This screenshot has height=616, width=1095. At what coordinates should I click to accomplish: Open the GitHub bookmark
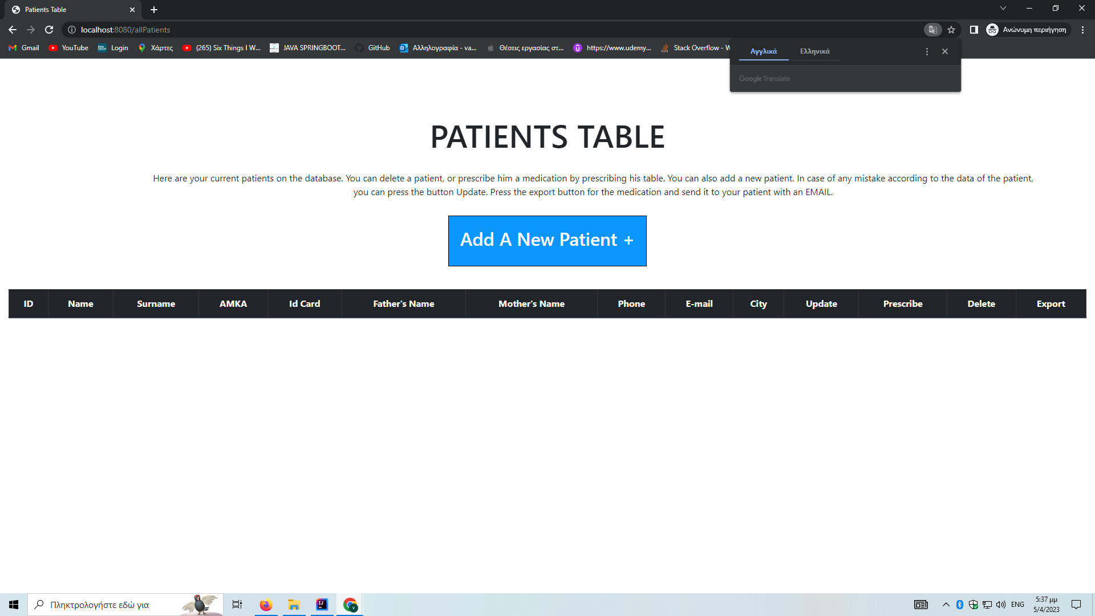click(372, 48)
